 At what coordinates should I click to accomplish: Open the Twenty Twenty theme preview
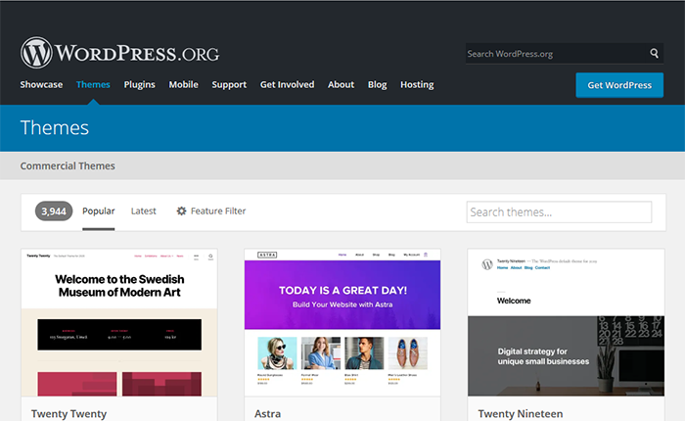pos(118,323)
